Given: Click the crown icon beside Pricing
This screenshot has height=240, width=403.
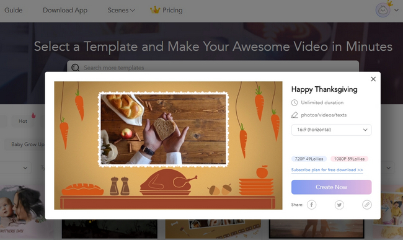Looking at the screenshot, I should pyautogui.click(x=155, y=10).
